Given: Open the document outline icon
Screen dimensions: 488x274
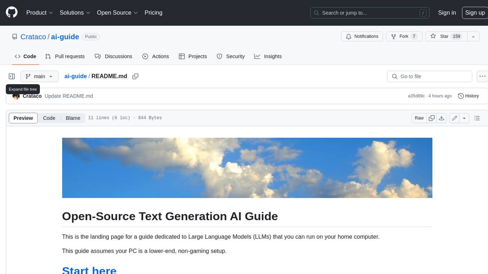Looking at the screenshot, I should point(477,118).
